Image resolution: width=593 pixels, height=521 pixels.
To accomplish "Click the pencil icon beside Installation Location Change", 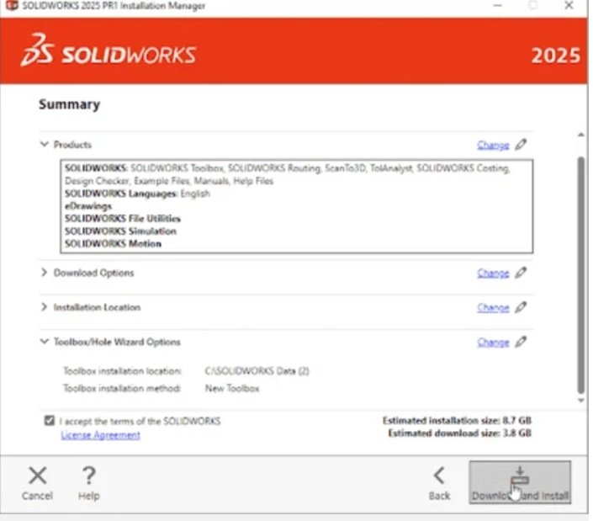I will [521, 307].
